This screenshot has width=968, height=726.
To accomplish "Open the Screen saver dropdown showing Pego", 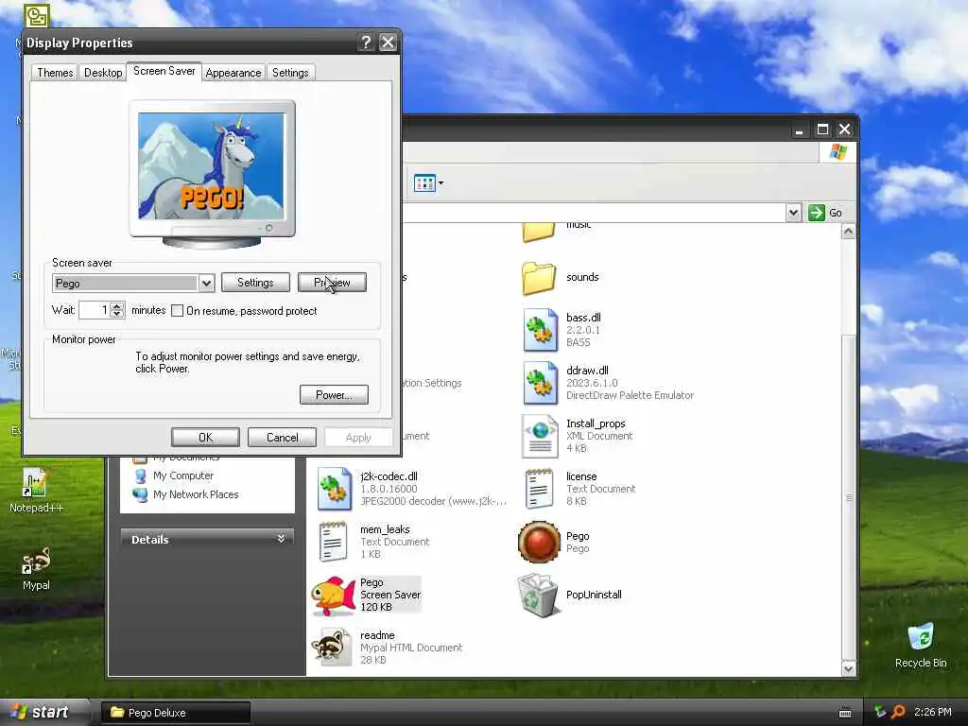I will point(206,284).
